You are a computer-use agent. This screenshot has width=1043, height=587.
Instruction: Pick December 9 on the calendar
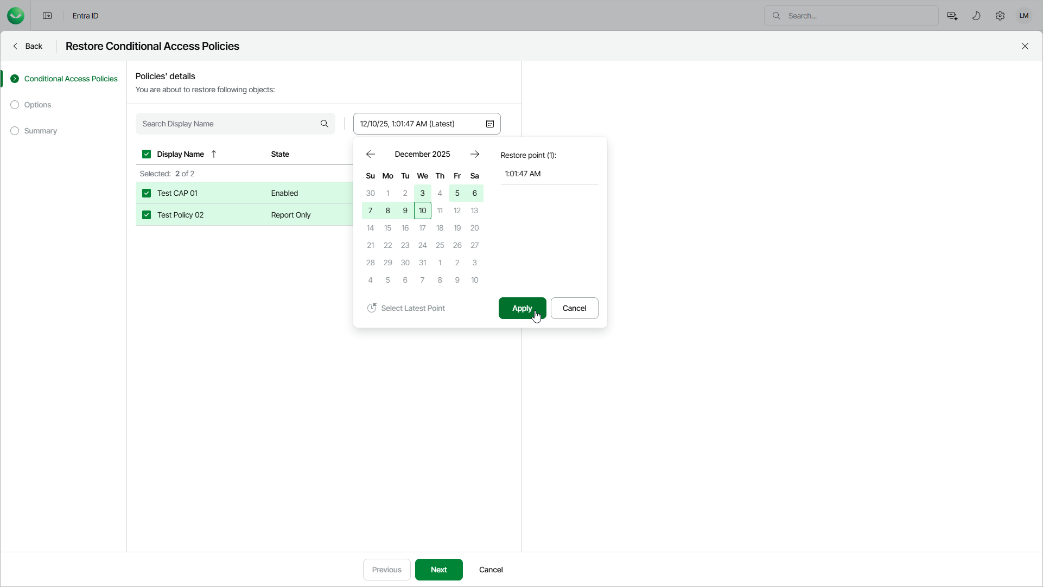point(405,210)
